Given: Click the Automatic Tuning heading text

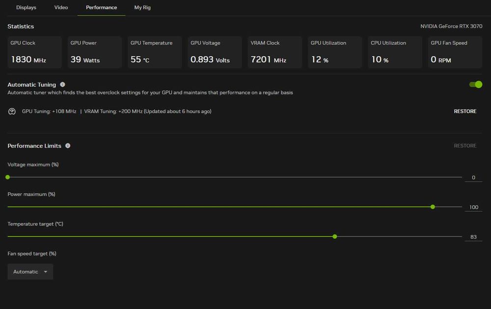Looking at the screenshot, I should (x=31, y=84).
